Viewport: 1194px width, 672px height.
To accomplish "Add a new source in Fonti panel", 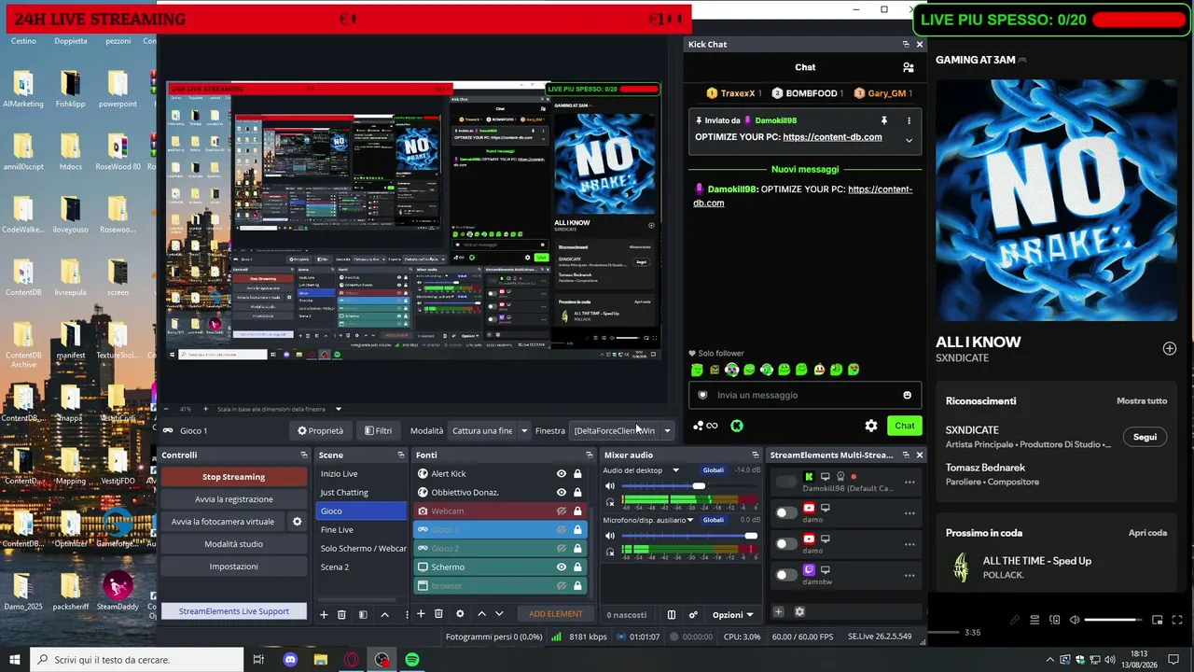I will pyautogui.click(x=421, y=614).
